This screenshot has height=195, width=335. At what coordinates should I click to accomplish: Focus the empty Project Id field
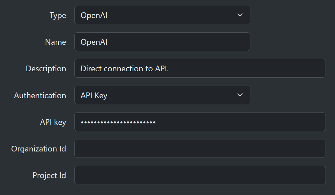point(200,175)
